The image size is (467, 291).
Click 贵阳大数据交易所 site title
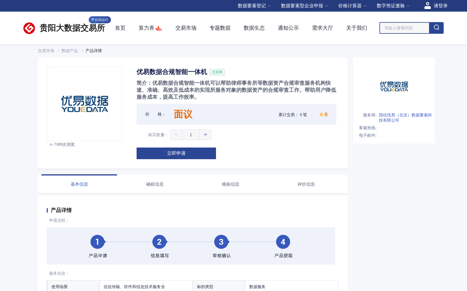click(72, 28)
